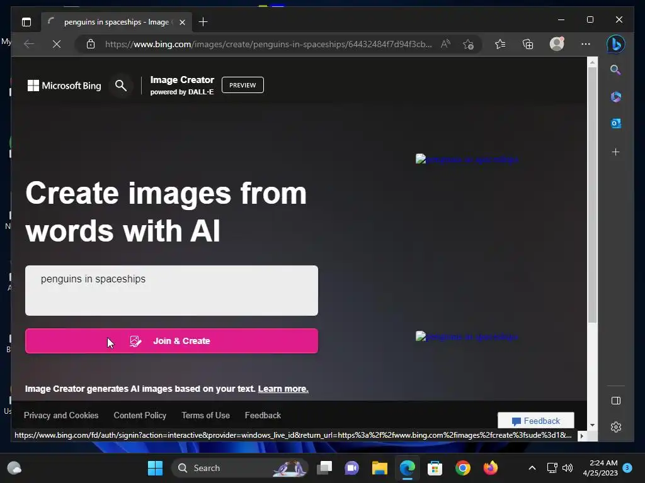This screenshot has height=483, width=645.
Task: Open Privacy and Cookies link
Action: (61, 415)
